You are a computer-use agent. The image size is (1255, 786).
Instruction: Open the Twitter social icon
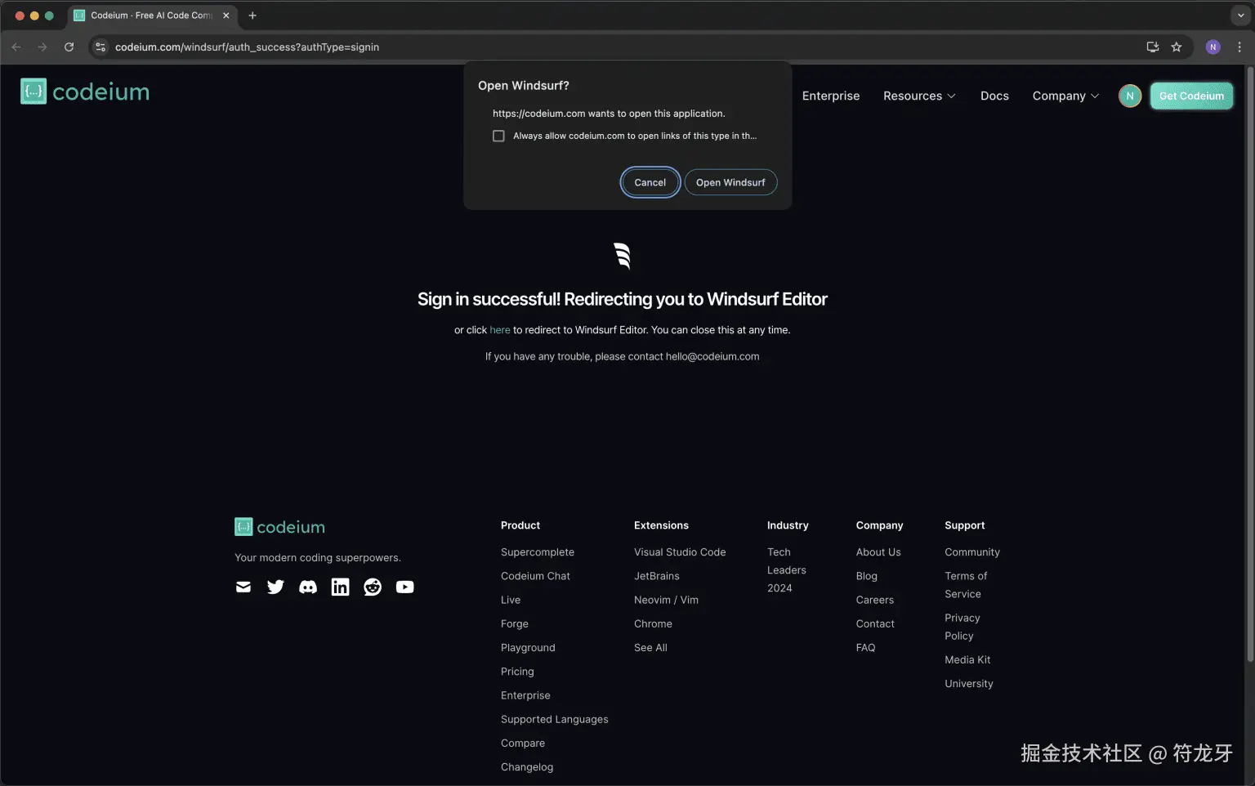tap(275, 587)
